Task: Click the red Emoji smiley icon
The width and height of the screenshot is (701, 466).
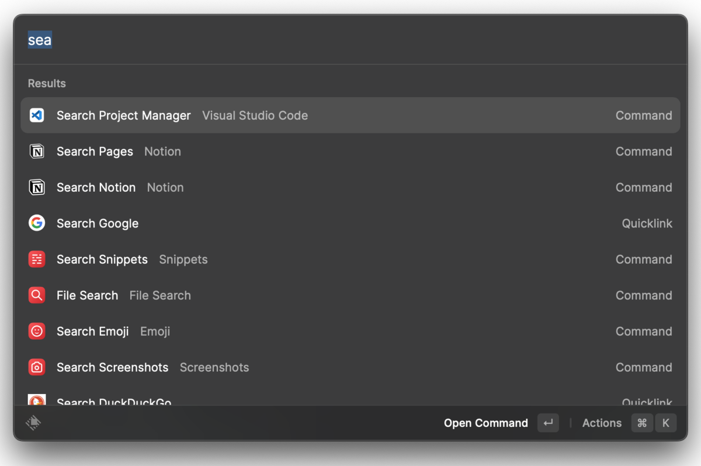Action: (x=37, y=331)
